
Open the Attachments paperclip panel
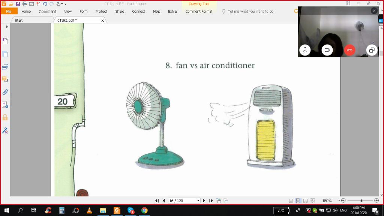(5, 92)
